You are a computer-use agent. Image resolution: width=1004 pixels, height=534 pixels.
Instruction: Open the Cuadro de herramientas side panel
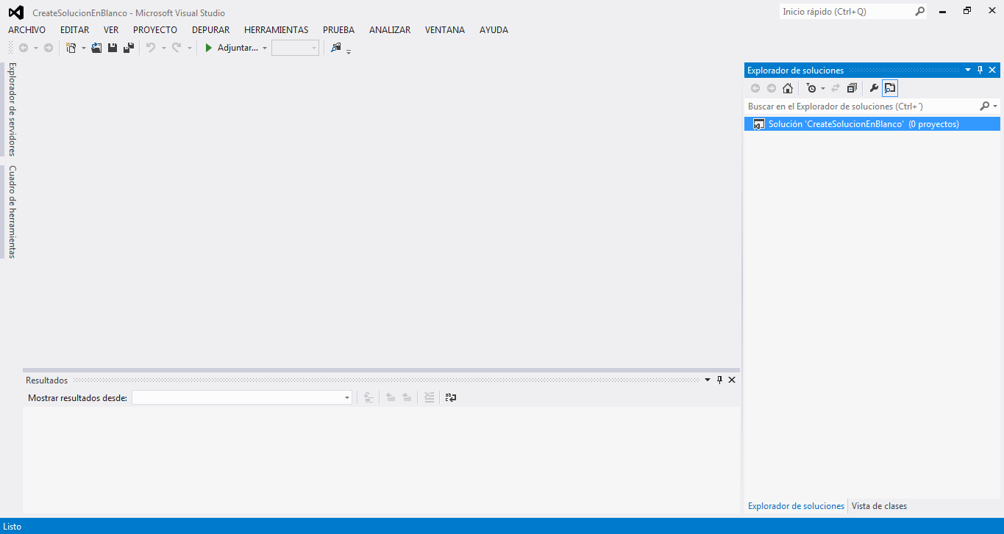coord(12,212)
